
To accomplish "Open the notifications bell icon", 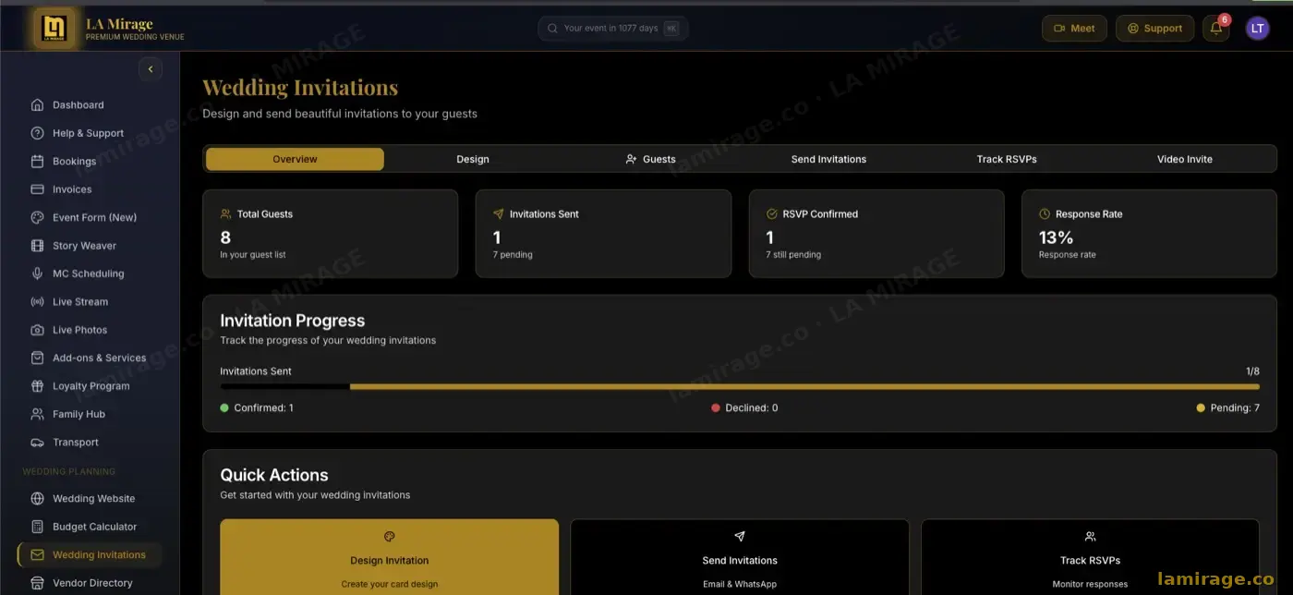I will tap(1215, 28).
